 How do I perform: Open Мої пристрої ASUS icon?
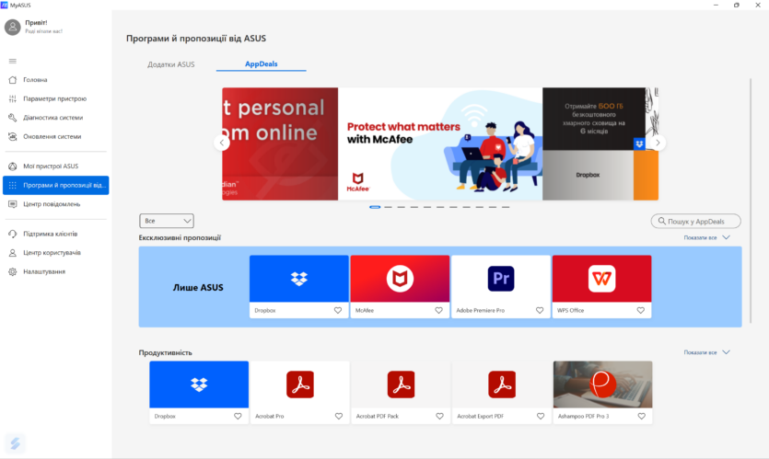[13, 166]
